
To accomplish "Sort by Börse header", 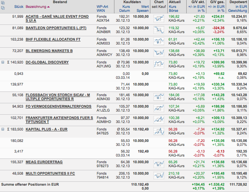I will pos(173,11).
